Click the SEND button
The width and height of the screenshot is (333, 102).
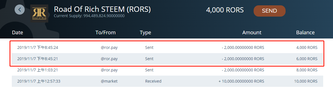[270, 11]
